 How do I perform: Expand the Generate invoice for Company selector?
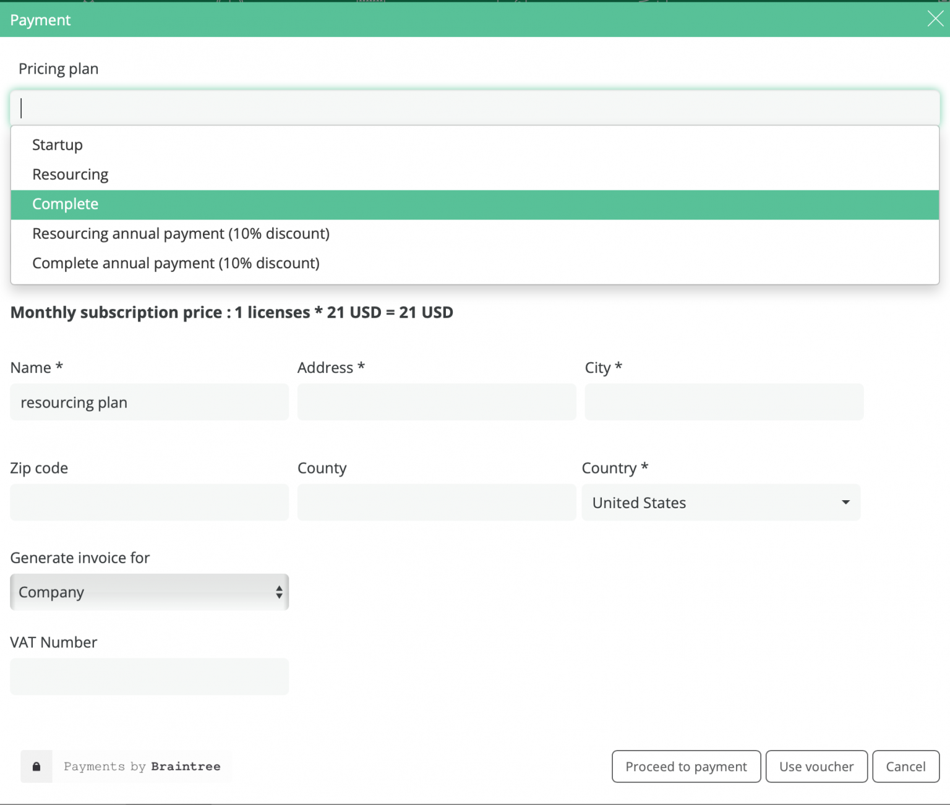(x=149, y=592)
